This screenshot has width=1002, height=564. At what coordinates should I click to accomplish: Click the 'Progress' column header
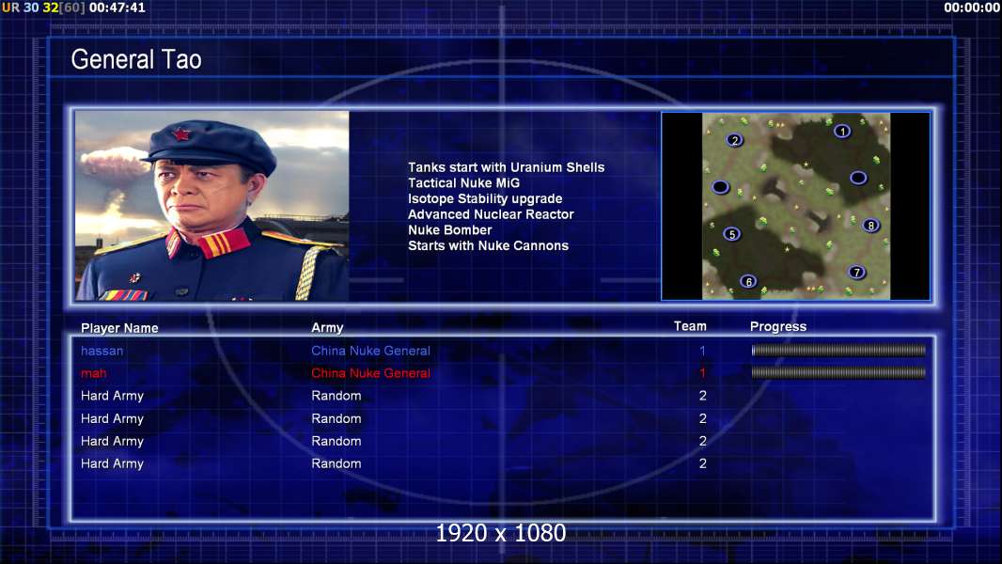(778, 327)
